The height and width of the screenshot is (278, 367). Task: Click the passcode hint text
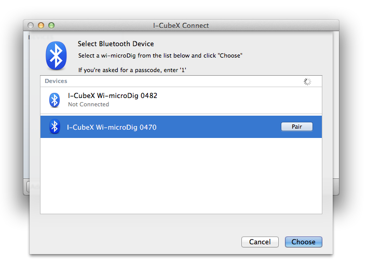pyautogui.click(x=132, y=70)
